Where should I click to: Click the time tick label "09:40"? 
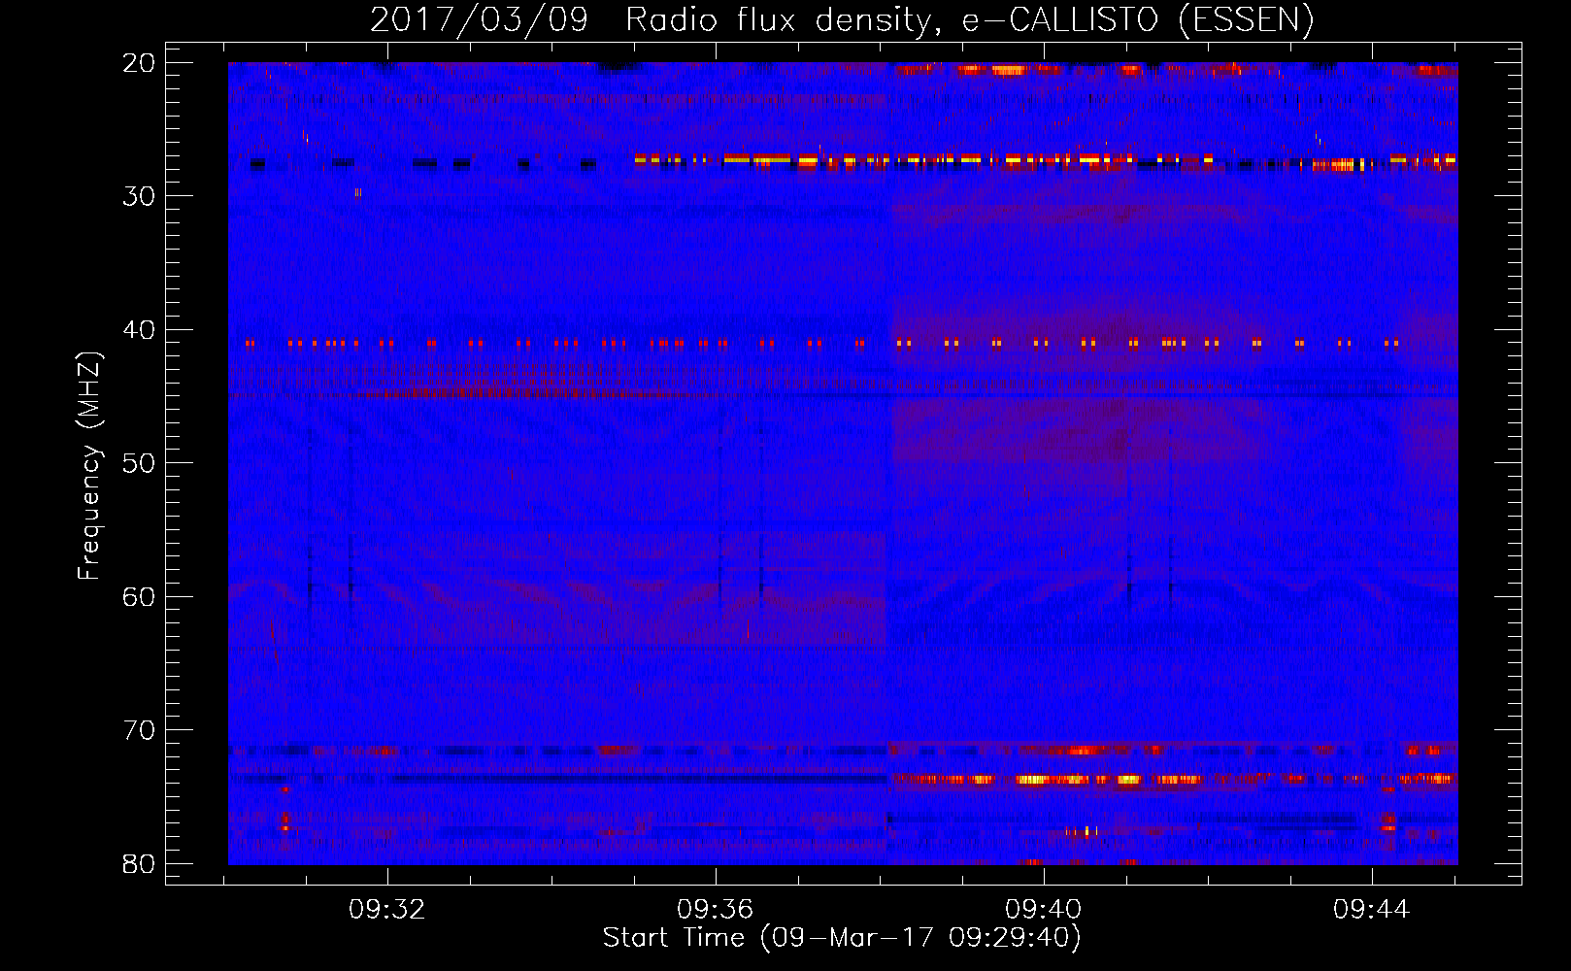(x=1044, y=910)
